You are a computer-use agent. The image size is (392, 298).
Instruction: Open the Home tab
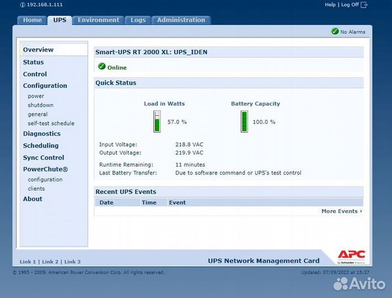(x=32, y=20)
